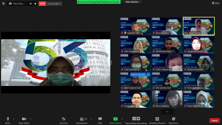This screenshot has width=222, height=125.
Task: Leave the meeting
Action: [x=214, y=120]
